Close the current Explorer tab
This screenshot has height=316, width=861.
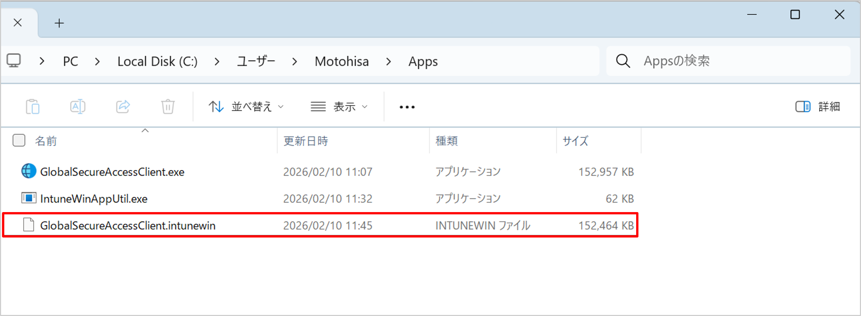tap(18, 23)
